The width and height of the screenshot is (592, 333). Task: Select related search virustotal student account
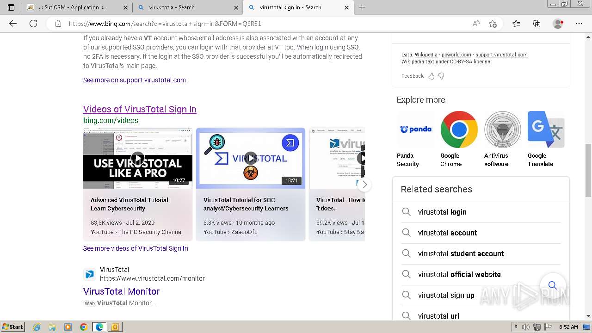(481, 253)
